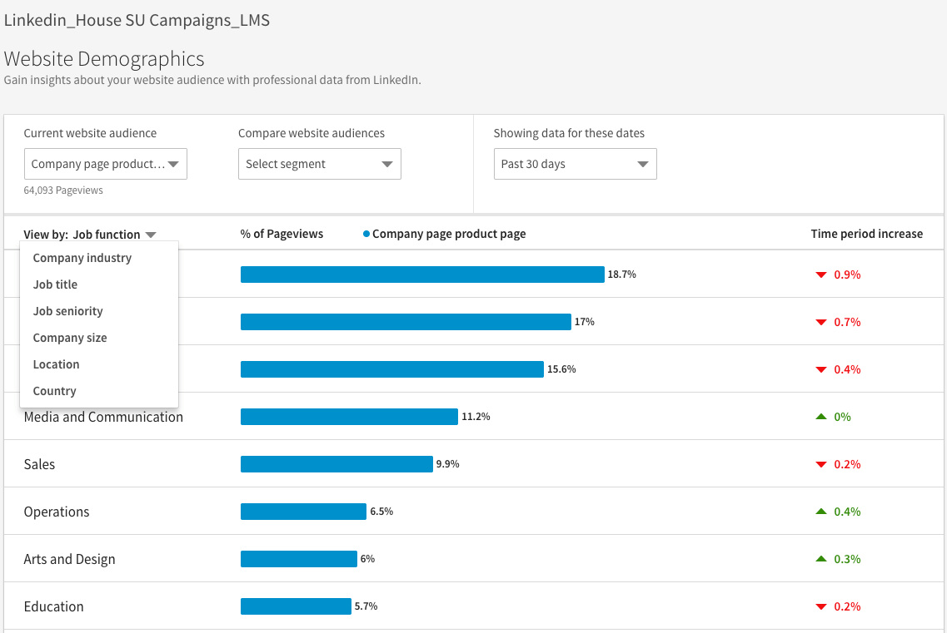Click the Media and Communication row label

pyautogui.click(x=103, y=417)
